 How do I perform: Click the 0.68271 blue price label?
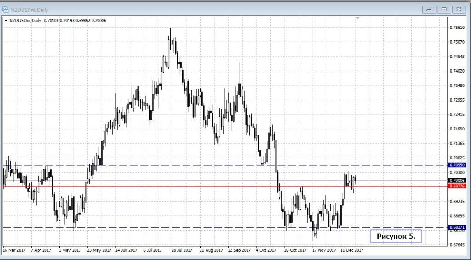click(458, 227)
